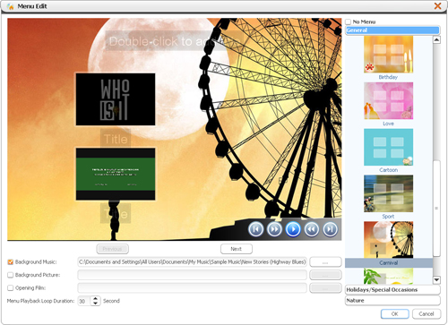Open the Holidays/Special Occasions category

pyautogui.click(x=392, y=290)
